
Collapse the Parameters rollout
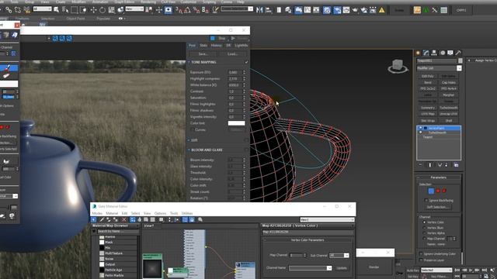click(439, 177)
